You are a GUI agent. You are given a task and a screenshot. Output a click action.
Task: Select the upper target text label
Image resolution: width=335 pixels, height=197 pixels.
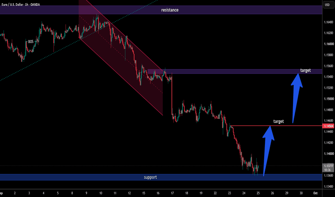point(305,70)
